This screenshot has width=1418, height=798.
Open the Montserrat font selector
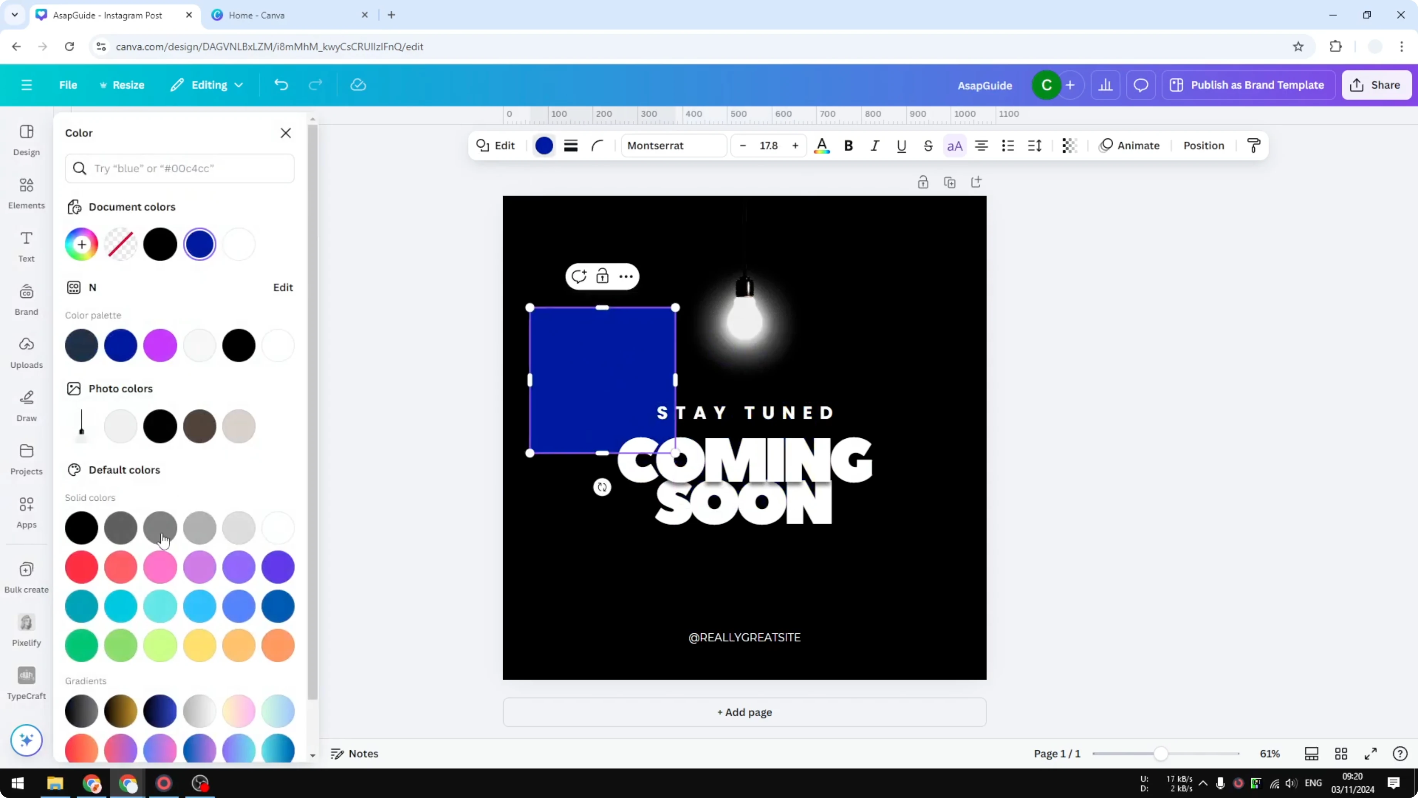pos(673,145)
